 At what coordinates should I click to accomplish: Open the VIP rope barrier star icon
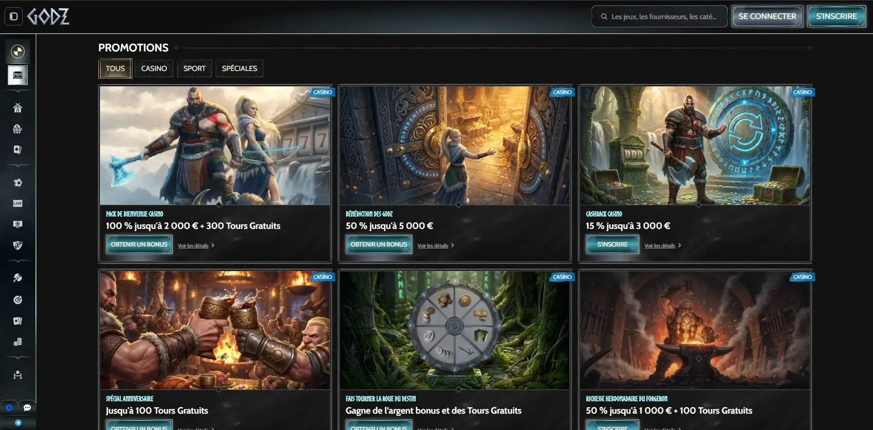pyautogui.click(x=18, y=374)
